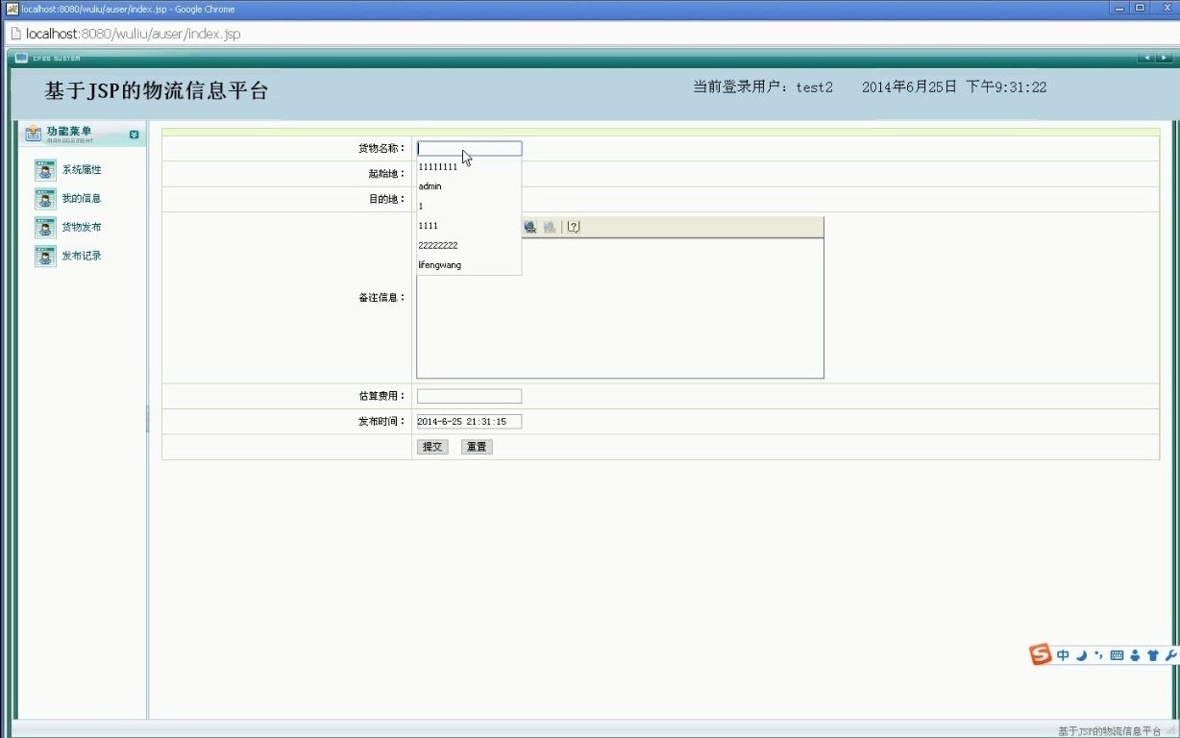Click the first icon in the editor toolbar
Image resolution: width=1180 pixels, height=738 pixels.
pyautogui.click(x=530, y=227)
